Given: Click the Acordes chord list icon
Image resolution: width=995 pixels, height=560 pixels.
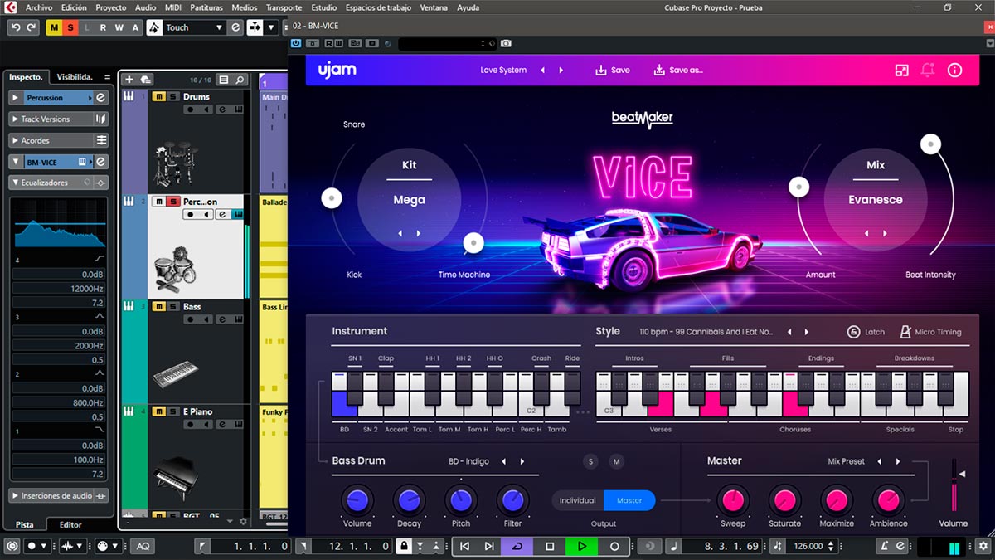Looking at the screenshot, I should [x=101, y=140].
